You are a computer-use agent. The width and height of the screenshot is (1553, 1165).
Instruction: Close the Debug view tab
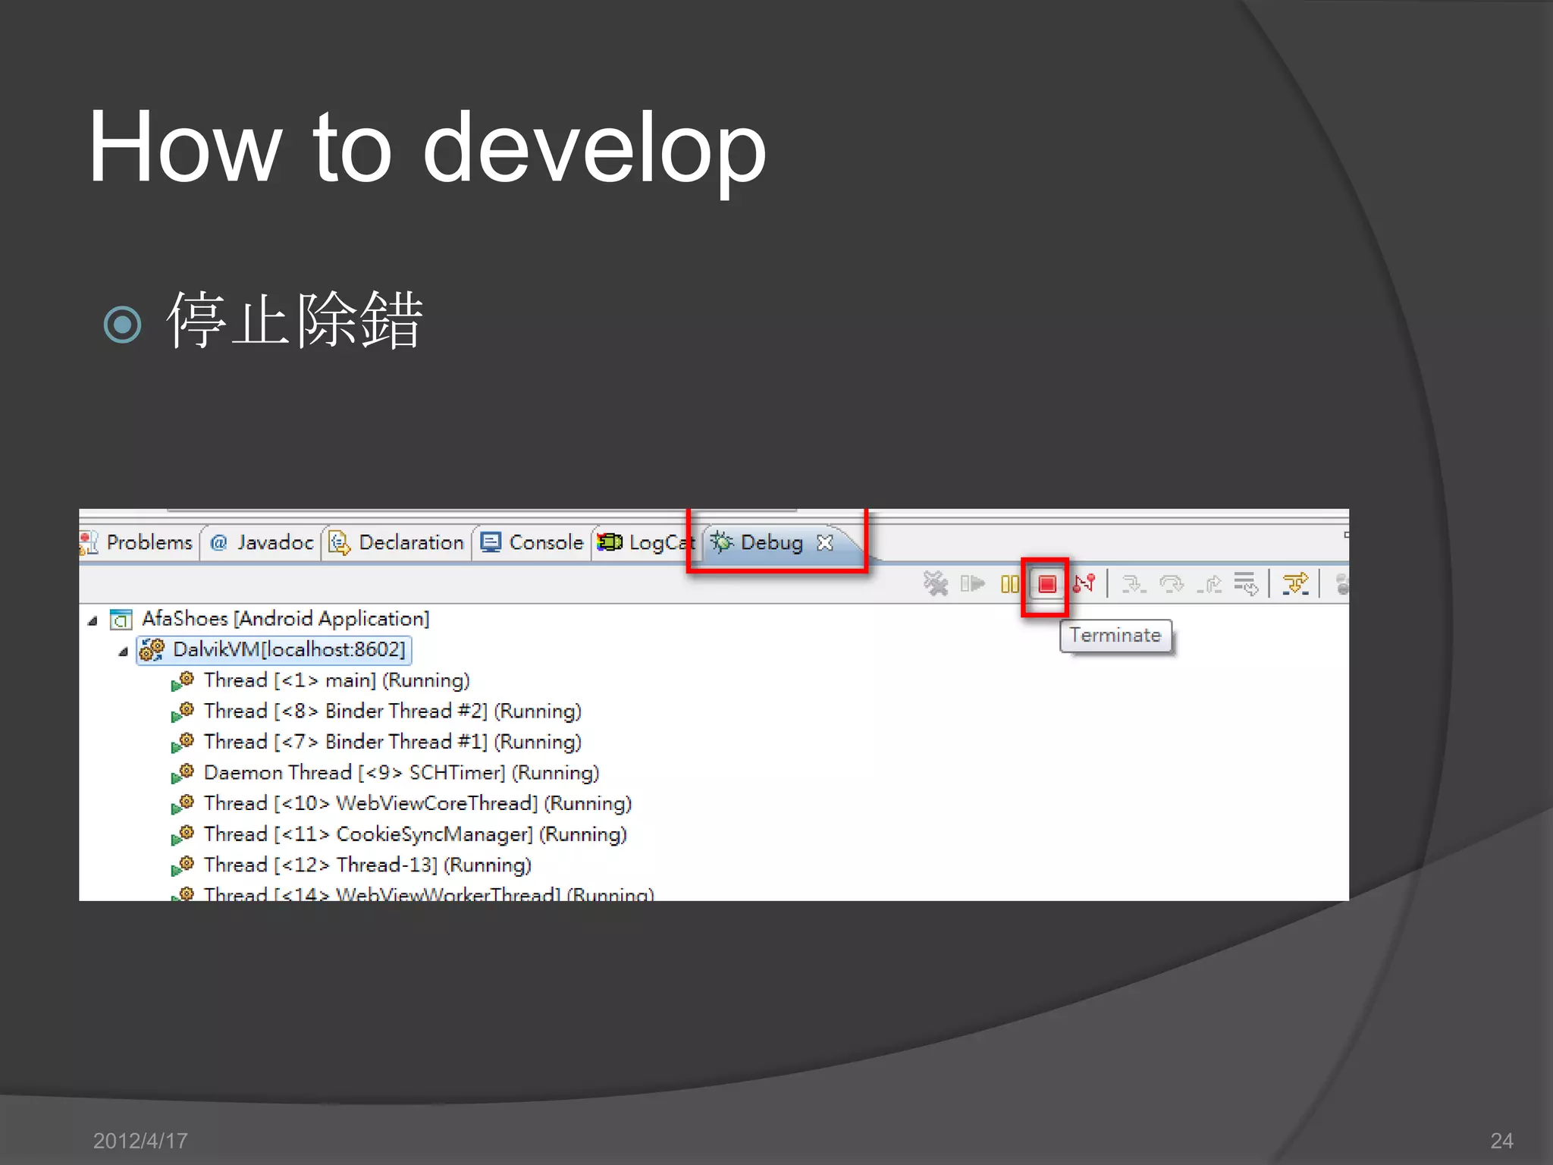click(825, 543)
